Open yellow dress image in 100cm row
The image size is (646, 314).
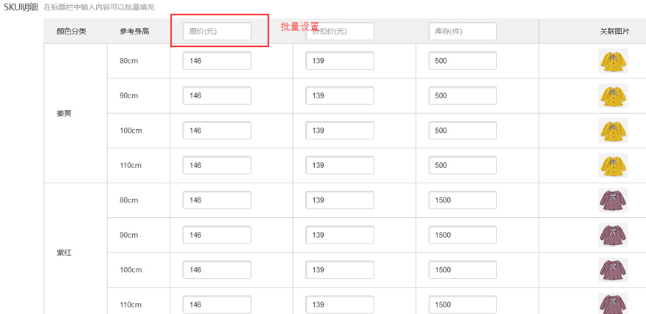click(612, 131)
